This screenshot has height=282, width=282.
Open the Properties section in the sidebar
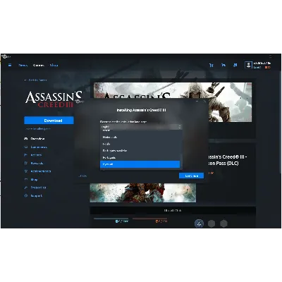(38, 188)
